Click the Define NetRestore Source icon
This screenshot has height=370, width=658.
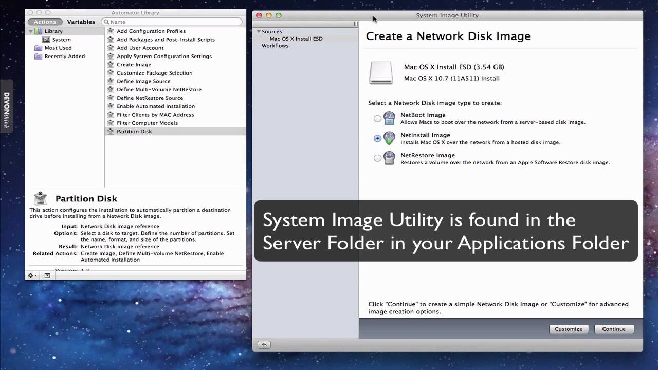(111, 98)
